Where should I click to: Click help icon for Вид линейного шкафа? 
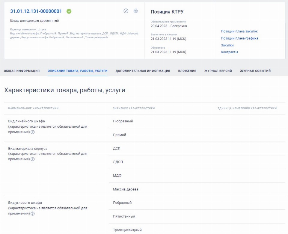pos(33,132)
